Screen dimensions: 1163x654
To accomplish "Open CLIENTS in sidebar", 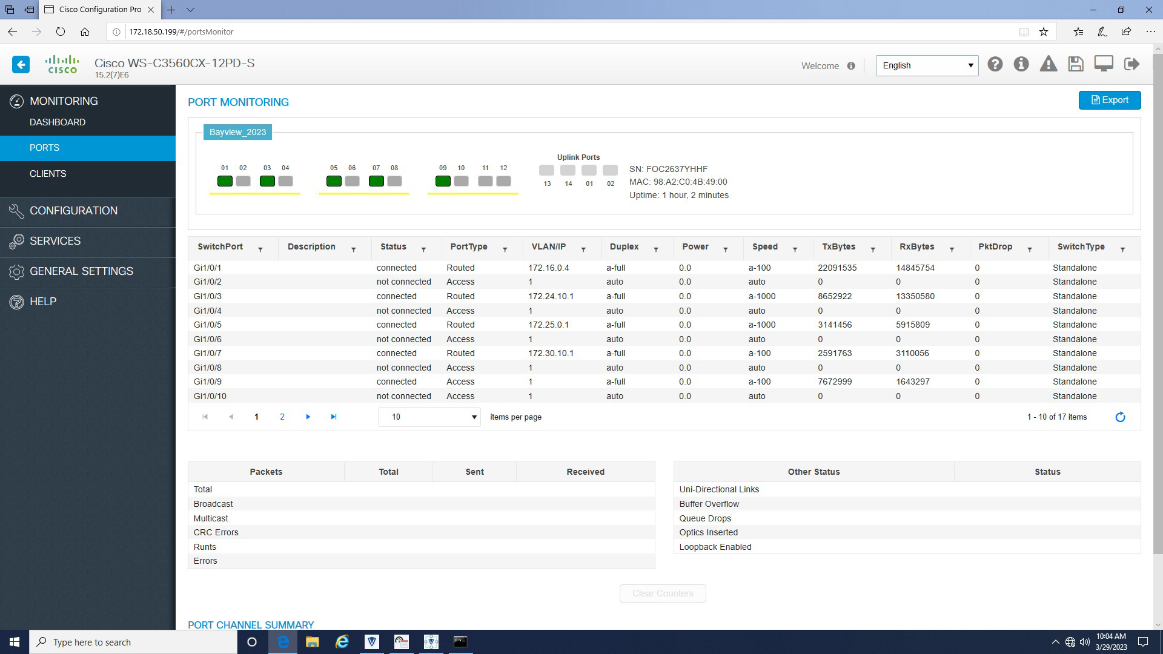I will (x=48, y=174).
